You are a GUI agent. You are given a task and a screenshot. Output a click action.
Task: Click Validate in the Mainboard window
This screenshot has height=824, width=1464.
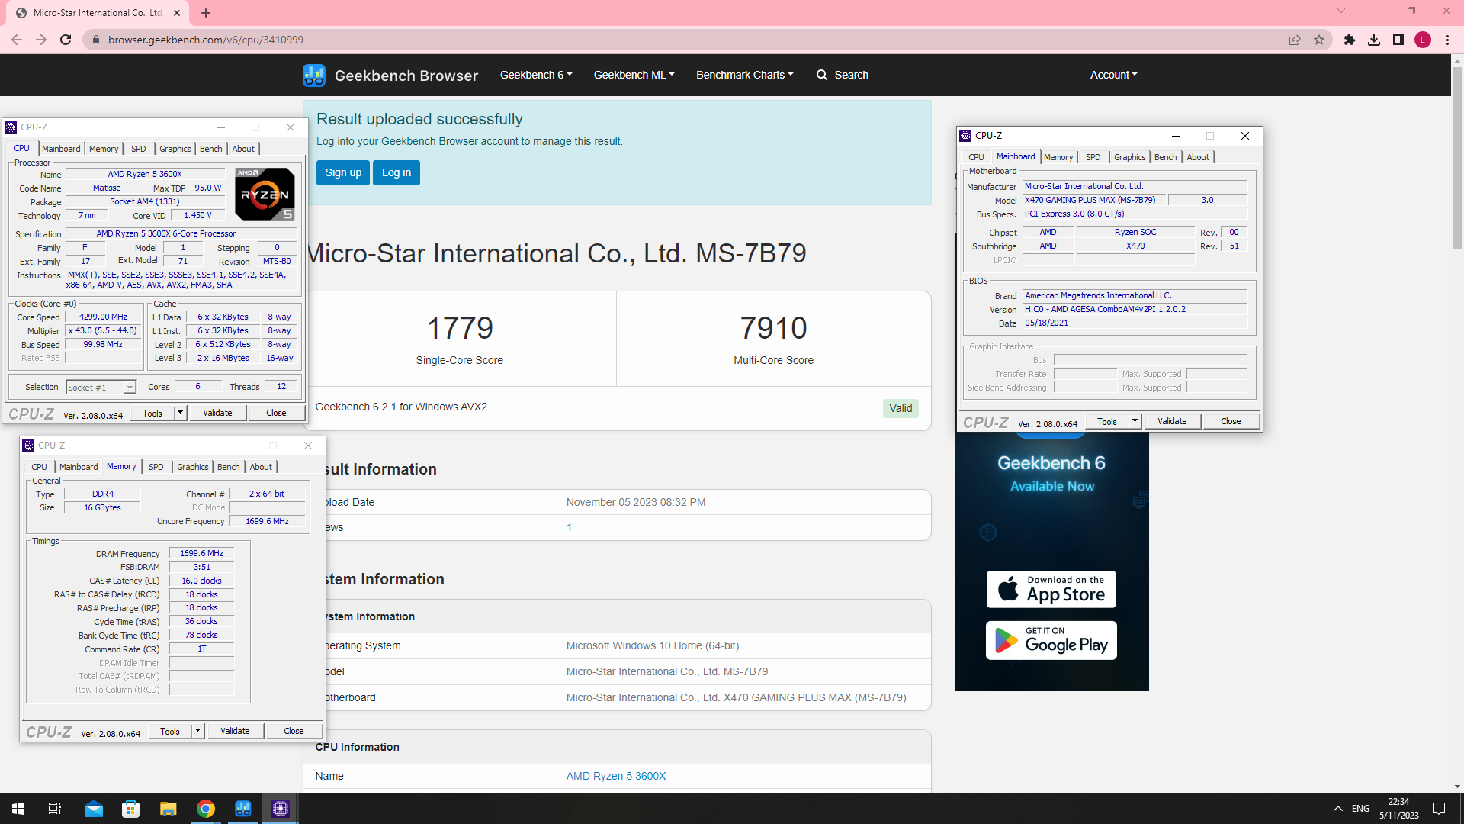[1172, 421]
